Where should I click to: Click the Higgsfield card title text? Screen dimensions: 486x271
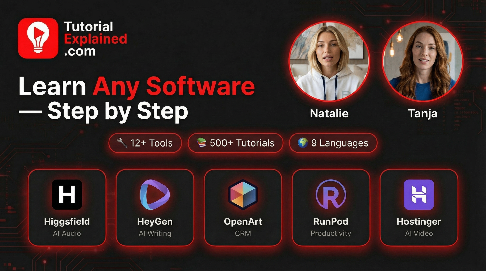click(67, 221)
